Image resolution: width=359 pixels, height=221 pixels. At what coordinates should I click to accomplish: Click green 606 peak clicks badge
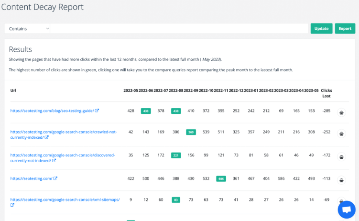point(221,178)
